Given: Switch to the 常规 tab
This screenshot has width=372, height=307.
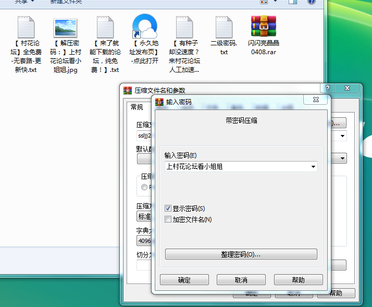Looking at the screenshot, I should [137, 107].
